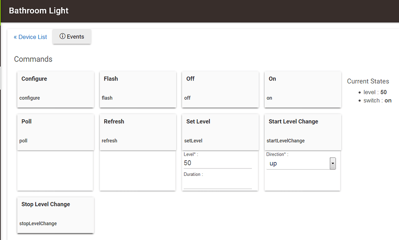The width and height of the screenshot is (399, 240).
Task: Go back to Device List
Action: [x=30, y=37]
